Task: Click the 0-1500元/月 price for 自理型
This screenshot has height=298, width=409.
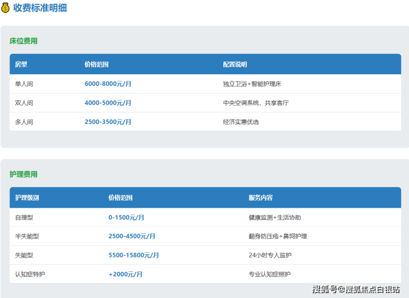Action: click(126, 218)
